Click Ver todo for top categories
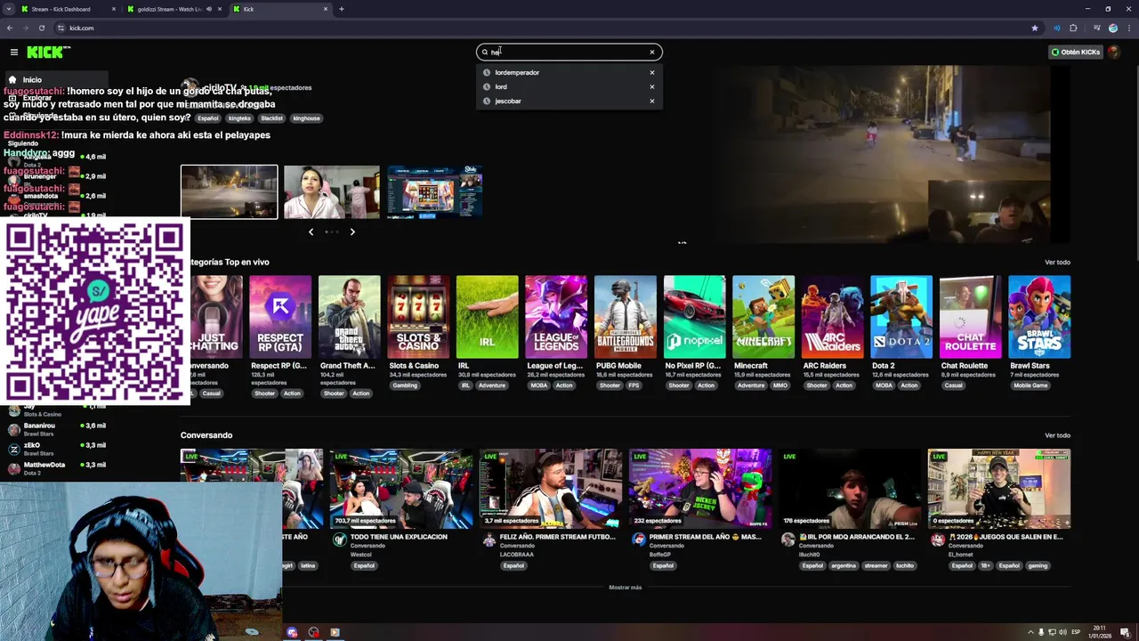The height and width of the screenshot is (641, 1139). [1057, 262]
